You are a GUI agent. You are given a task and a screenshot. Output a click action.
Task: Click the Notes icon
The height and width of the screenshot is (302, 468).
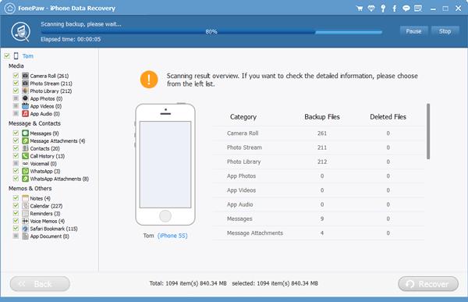(x=26, y=198)
